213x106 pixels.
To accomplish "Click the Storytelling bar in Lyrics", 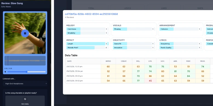I will [180, 44].
